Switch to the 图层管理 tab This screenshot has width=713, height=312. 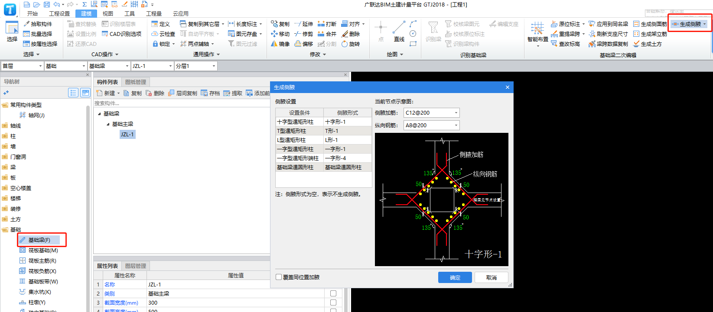[136, 266]
